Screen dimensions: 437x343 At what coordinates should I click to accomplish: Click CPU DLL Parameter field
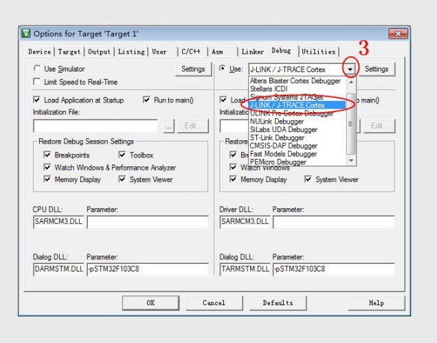148,222
